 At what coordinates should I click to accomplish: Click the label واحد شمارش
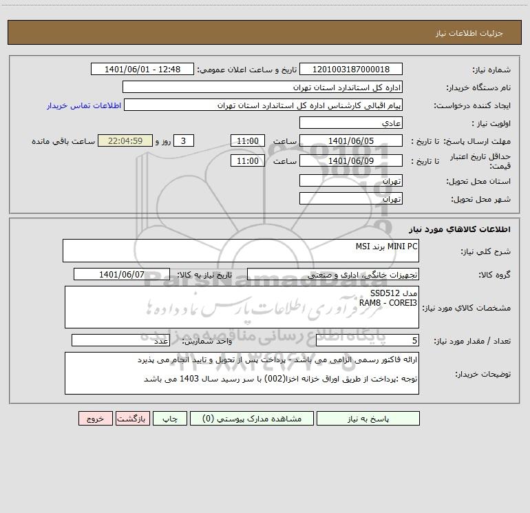(207, 342)
